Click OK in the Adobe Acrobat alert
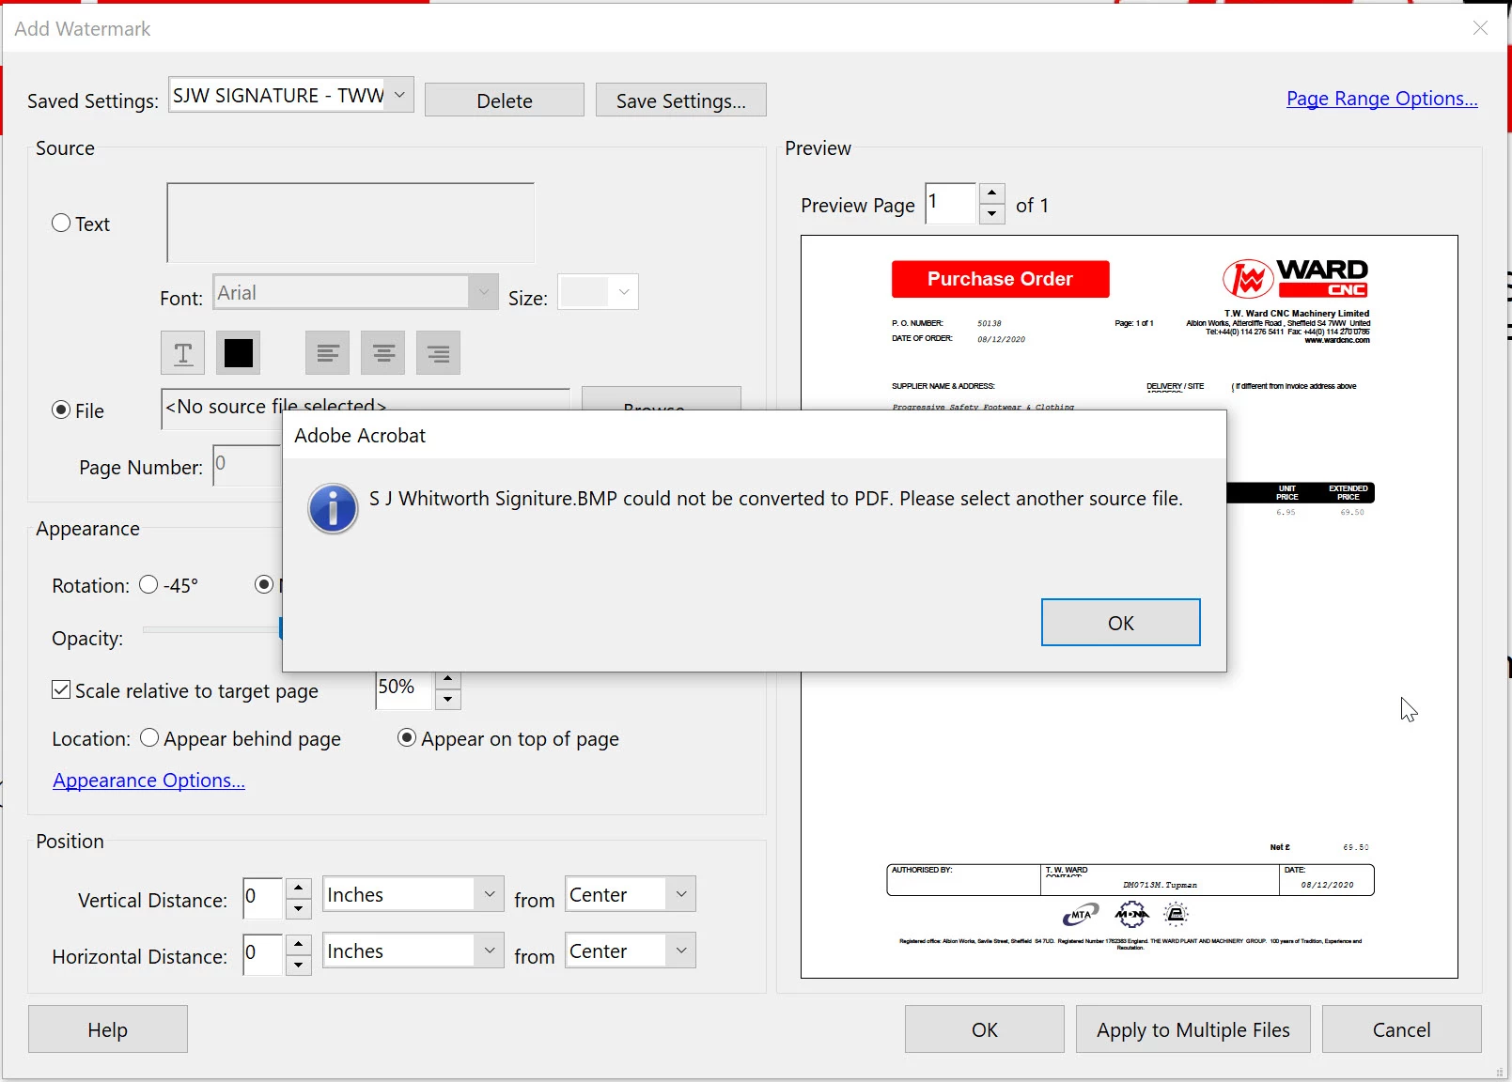 pos(1120,622)
